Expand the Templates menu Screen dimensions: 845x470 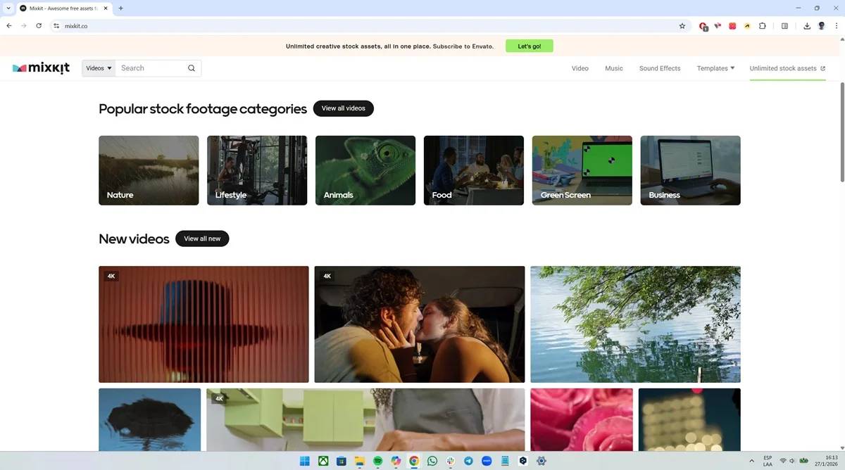[715, 68]
